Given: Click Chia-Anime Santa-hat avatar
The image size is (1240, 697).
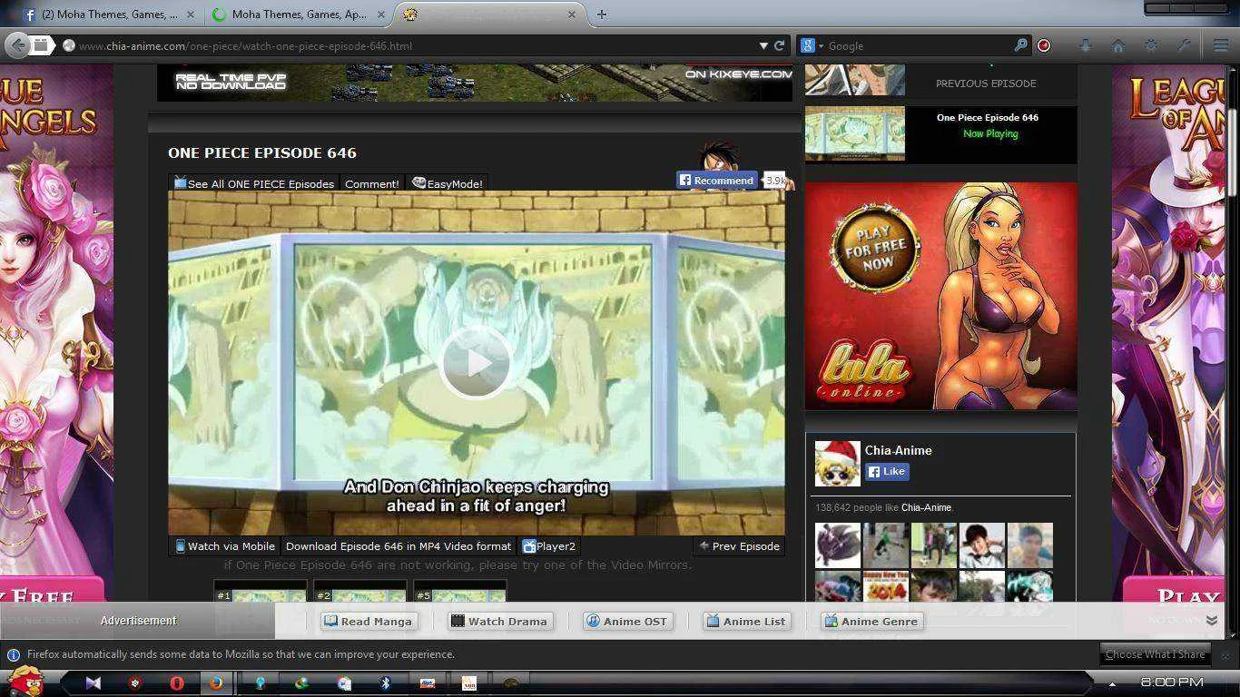Looking at the screenshot, I should coord(837,464).
